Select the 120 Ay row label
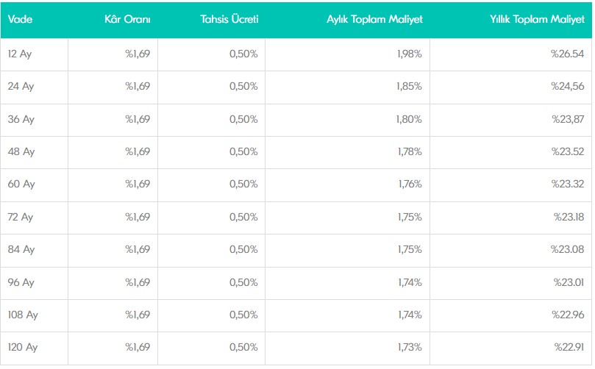 click(x=23, y=348)
